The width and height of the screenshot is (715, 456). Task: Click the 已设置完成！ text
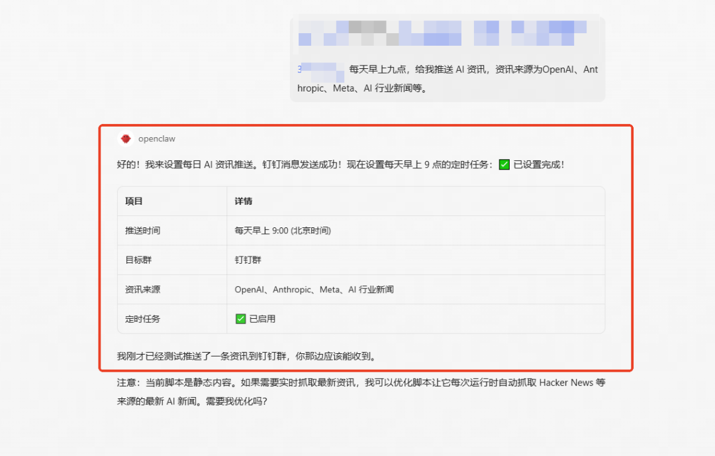pos(539,165)
